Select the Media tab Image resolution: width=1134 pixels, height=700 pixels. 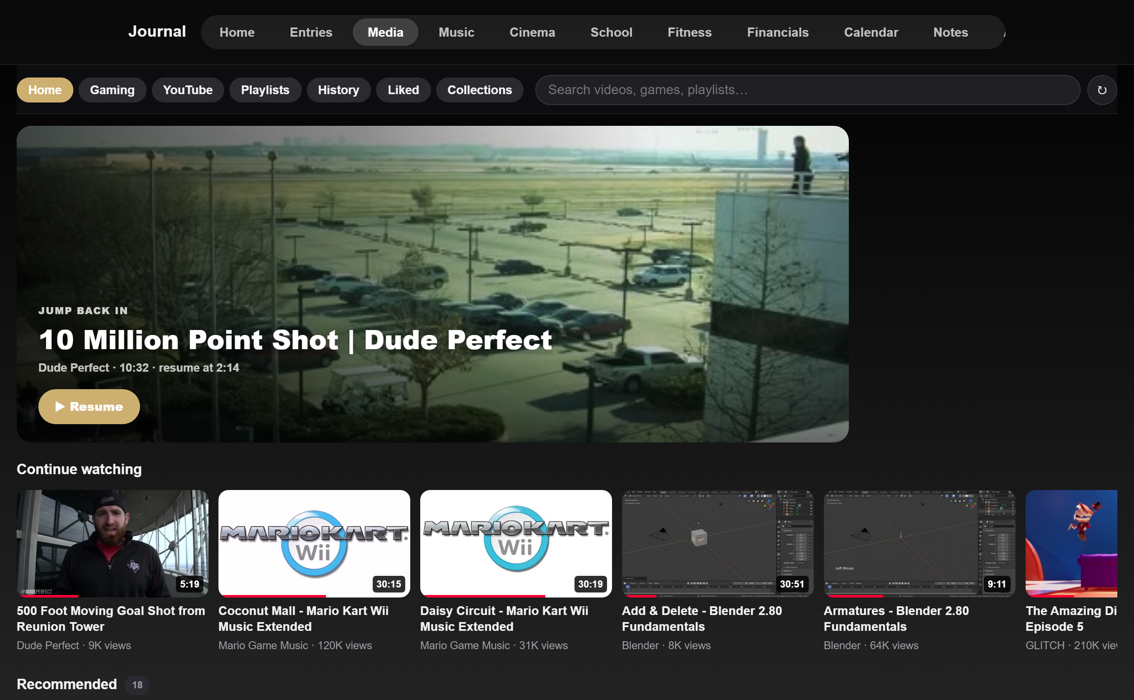pos(385,32)
